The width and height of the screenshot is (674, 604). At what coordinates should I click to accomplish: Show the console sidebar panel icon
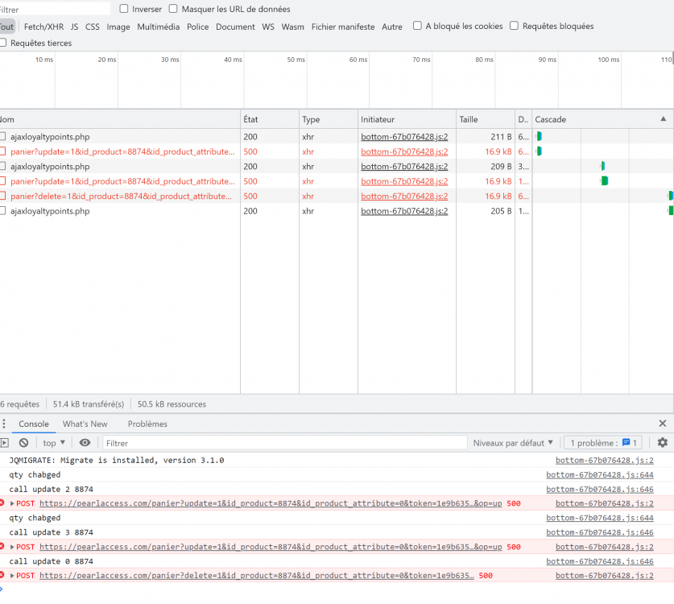tap(4, 443)
